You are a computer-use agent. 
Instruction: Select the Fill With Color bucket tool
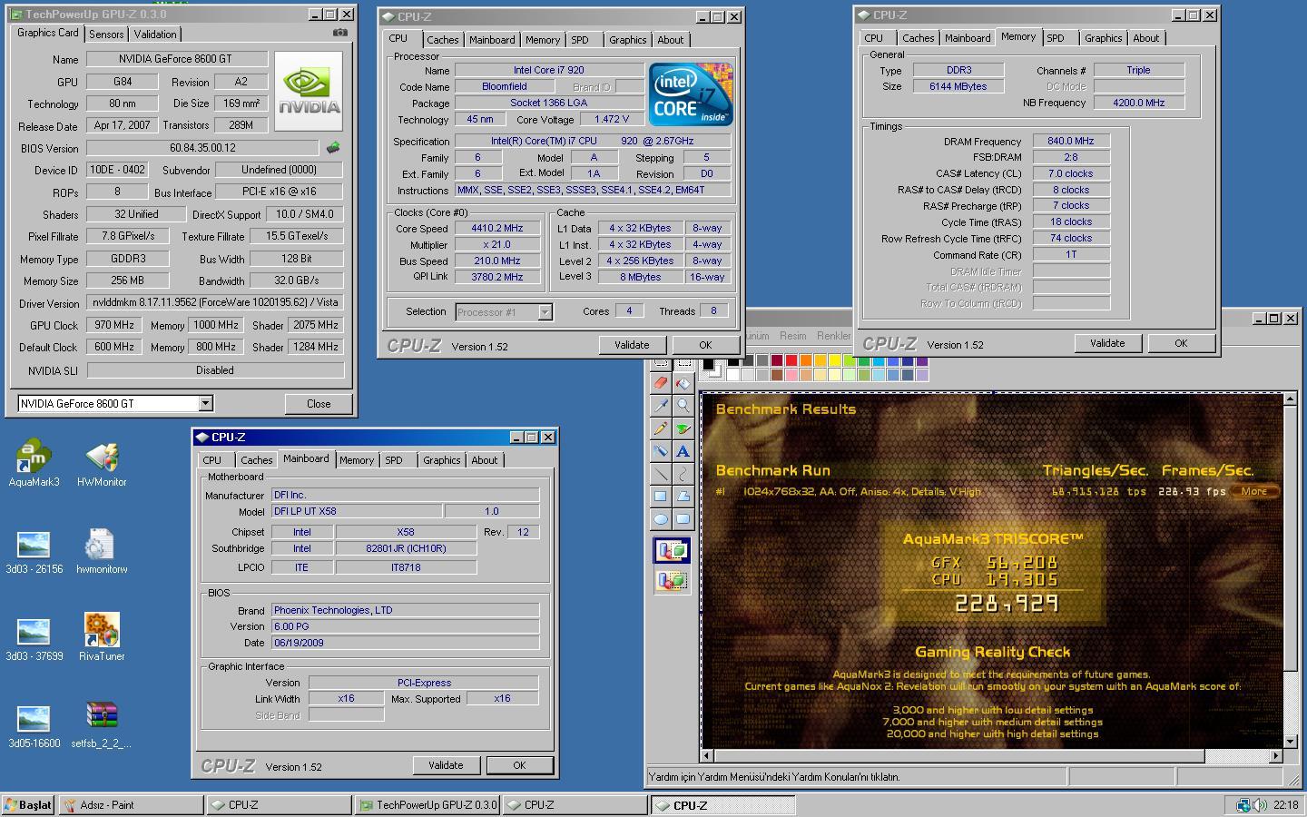coord(683,383)
